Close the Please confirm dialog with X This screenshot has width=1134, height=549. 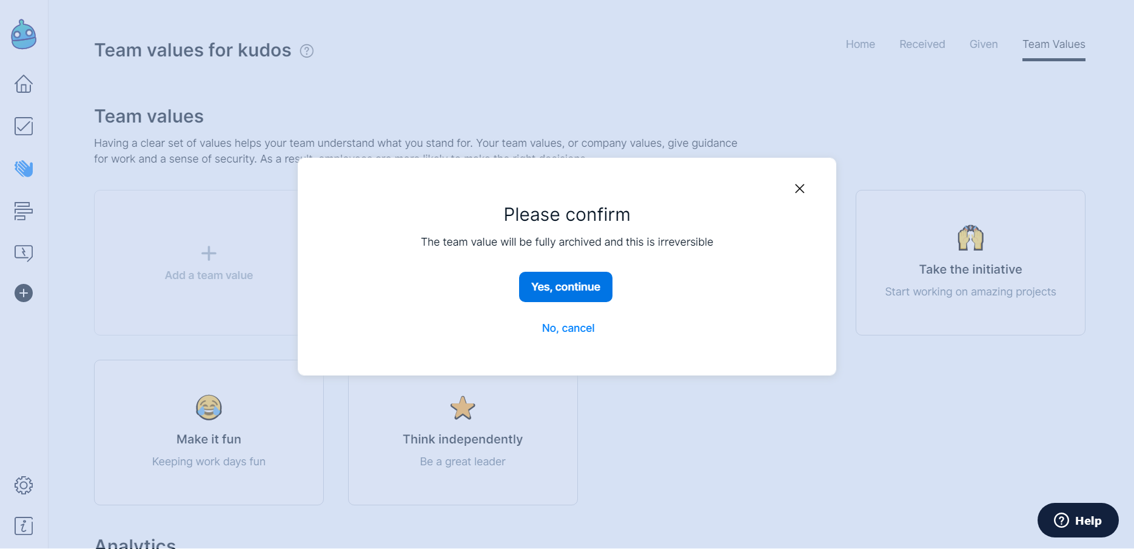[x=800, y=189]
